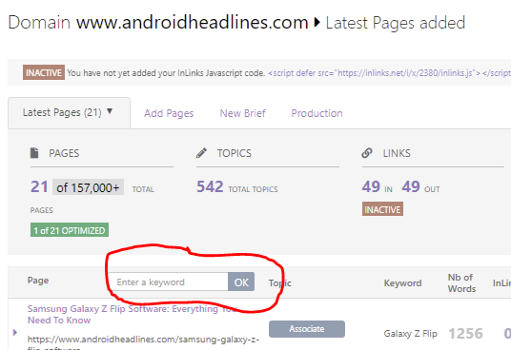Image resolution: width=511 pixels, height=350 pixels.
Task: Click the OK button beside keyword field
Action: coord(241,282)
